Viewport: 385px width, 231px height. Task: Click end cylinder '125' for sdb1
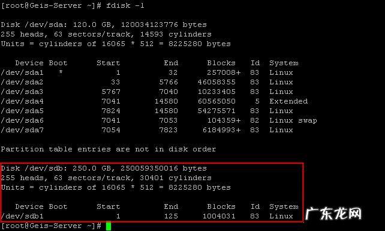(171, 216)
